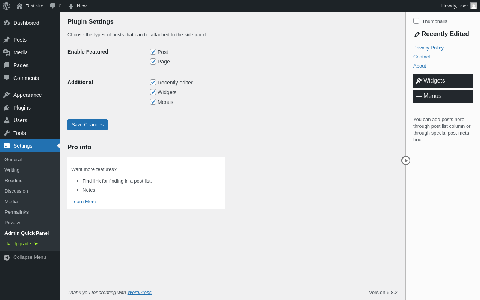480x300 pixels.
Task: Click the Pages icon in sidebar
Action: click(x=7, y=65)
